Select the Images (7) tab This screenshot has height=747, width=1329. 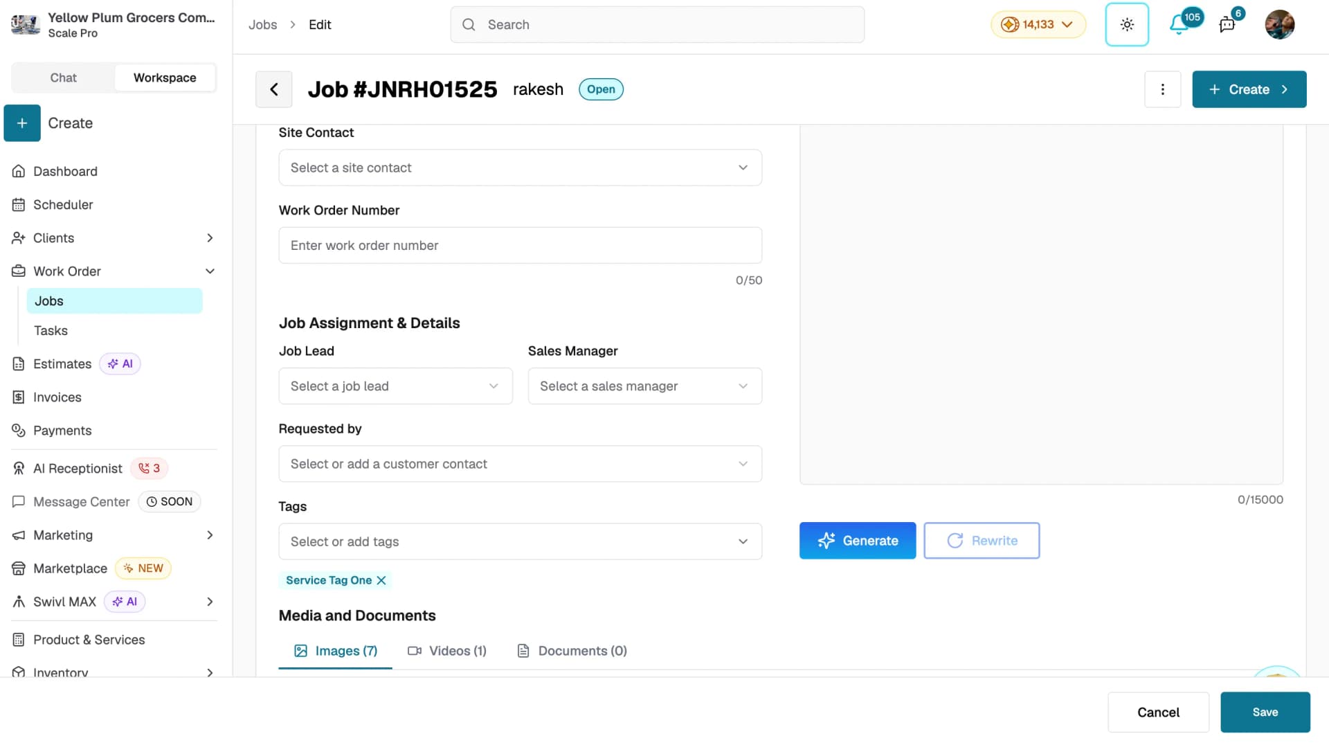(x=336, y=651)
